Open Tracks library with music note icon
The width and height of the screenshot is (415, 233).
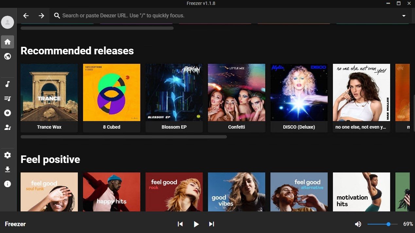(8, 84)
